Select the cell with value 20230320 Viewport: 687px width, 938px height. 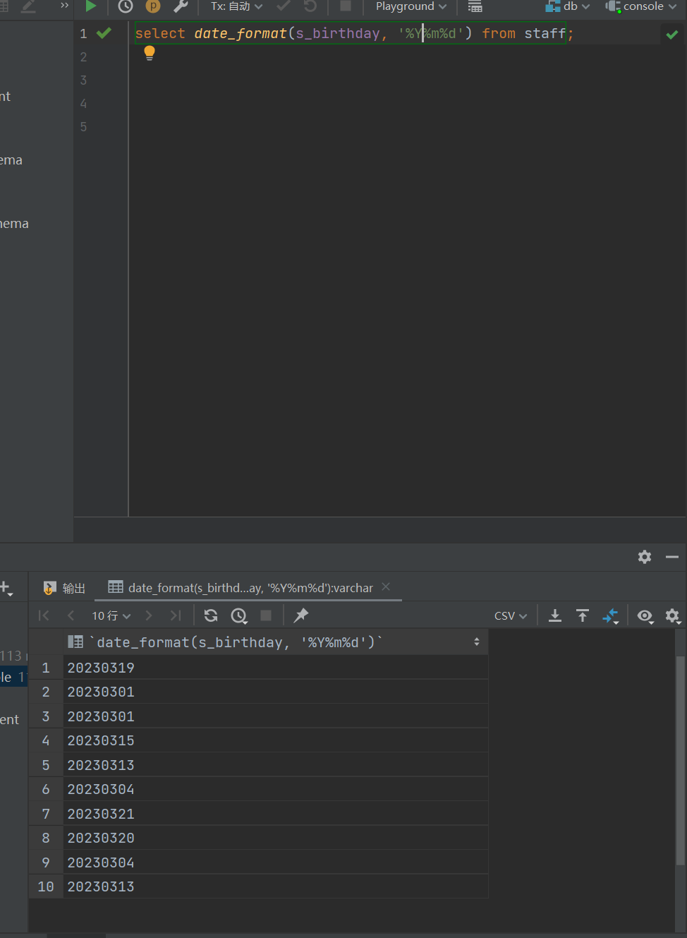point(275,838)
